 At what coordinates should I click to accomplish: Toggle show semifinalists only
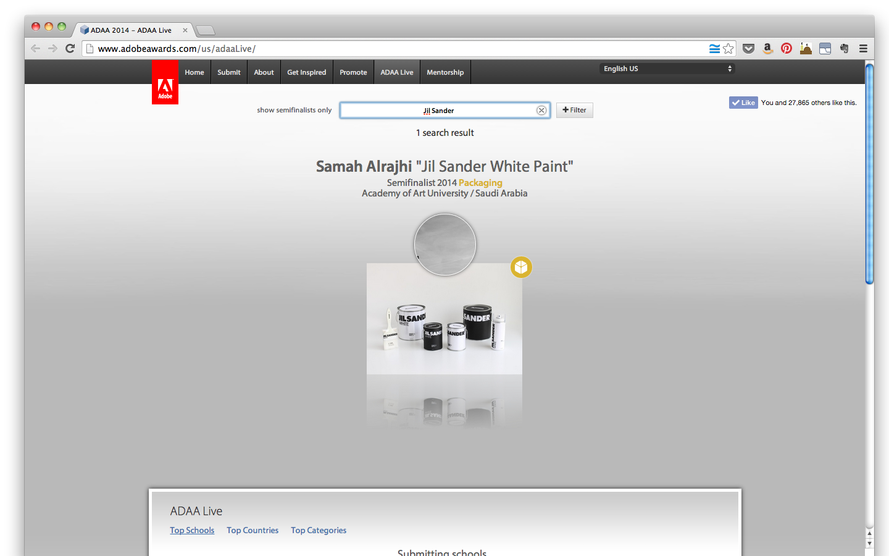point(294,110)
